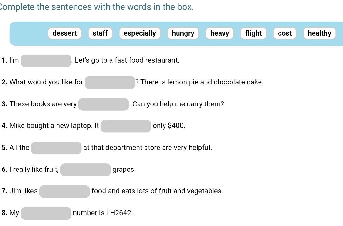The image size is (343, 226).
Task: Focus the blank after 'What would you like for'
Action: point(110,83)
